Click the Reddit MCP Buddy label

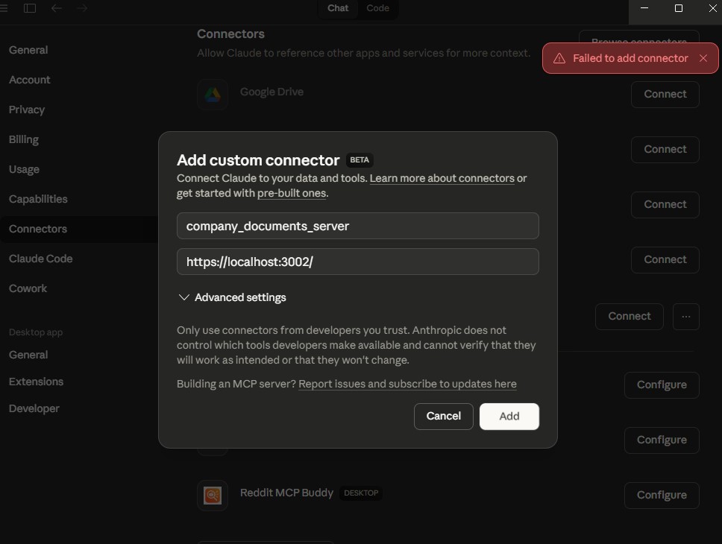point(286,493)
